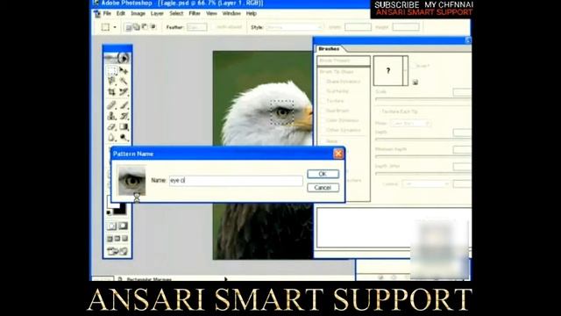Open texture pattern picker arrow

405,70
